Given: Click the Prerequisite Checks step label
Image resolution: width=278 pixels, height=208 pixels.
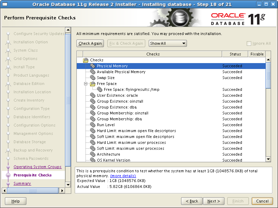Looking at the screenshot, I should pos(33,175).
